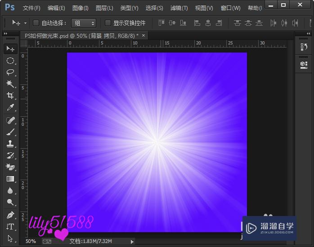Click distribute left edges icon
Viewport: 314px width, 247px height.
click(x=274, y=23)
